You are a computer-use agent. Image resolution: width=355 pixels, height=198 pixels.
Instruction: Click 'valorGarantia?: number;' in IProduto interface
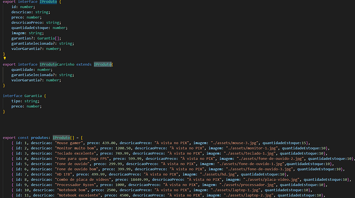click(36, 49)
